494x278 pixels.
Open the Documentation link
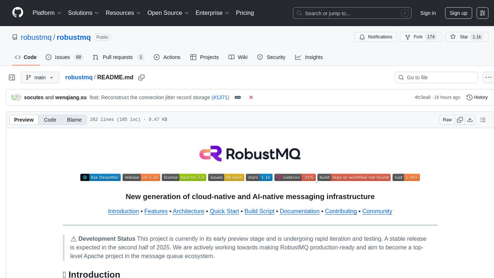[300, 211]
